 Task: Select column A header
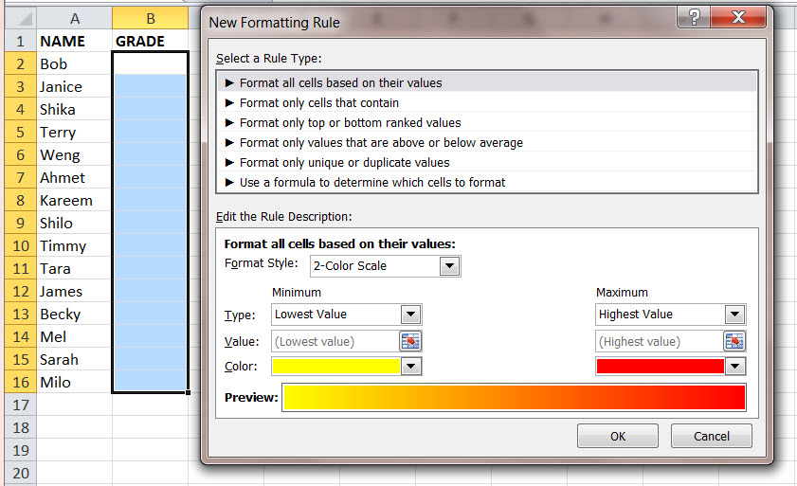pos(74,18)
